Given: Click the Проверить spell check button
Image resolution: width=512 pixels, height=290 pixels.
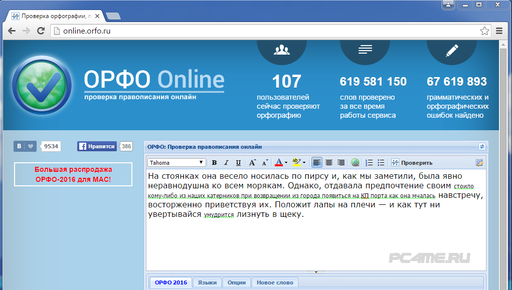Looking at the screenshot, I should [x=412, y=162].
